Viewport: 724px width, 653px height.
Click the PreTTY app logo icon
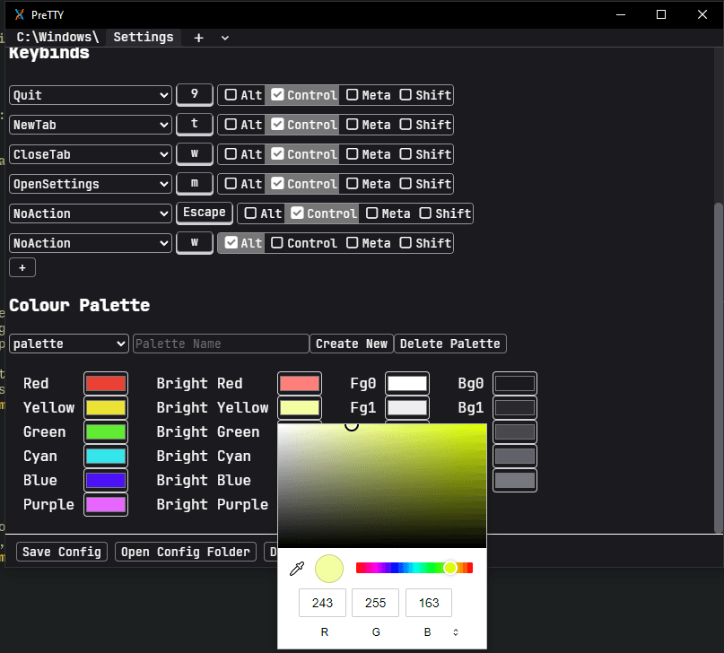[x=18, y=14]
